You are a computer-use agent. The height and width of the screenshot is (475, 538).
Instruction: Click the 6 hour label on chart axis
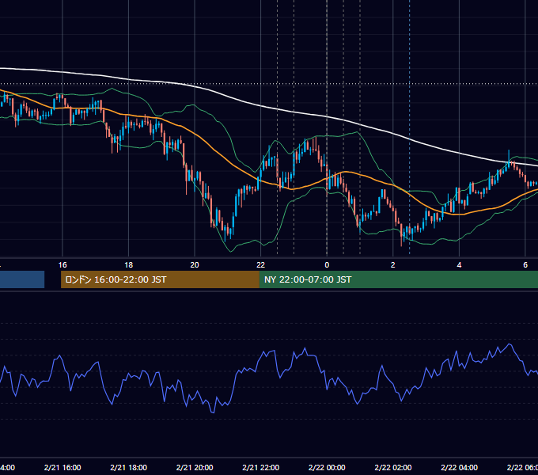point(525,265)
